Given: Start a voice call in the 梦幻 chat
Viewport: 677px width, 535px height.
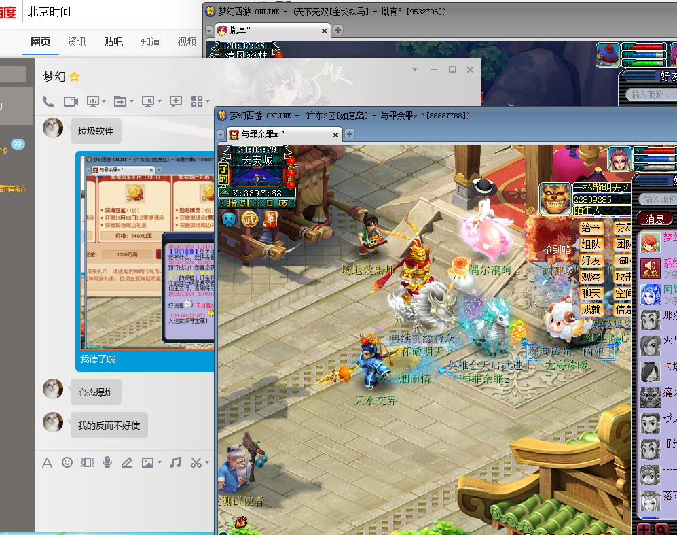Looking at the screenshot, I should click(48, 101).
